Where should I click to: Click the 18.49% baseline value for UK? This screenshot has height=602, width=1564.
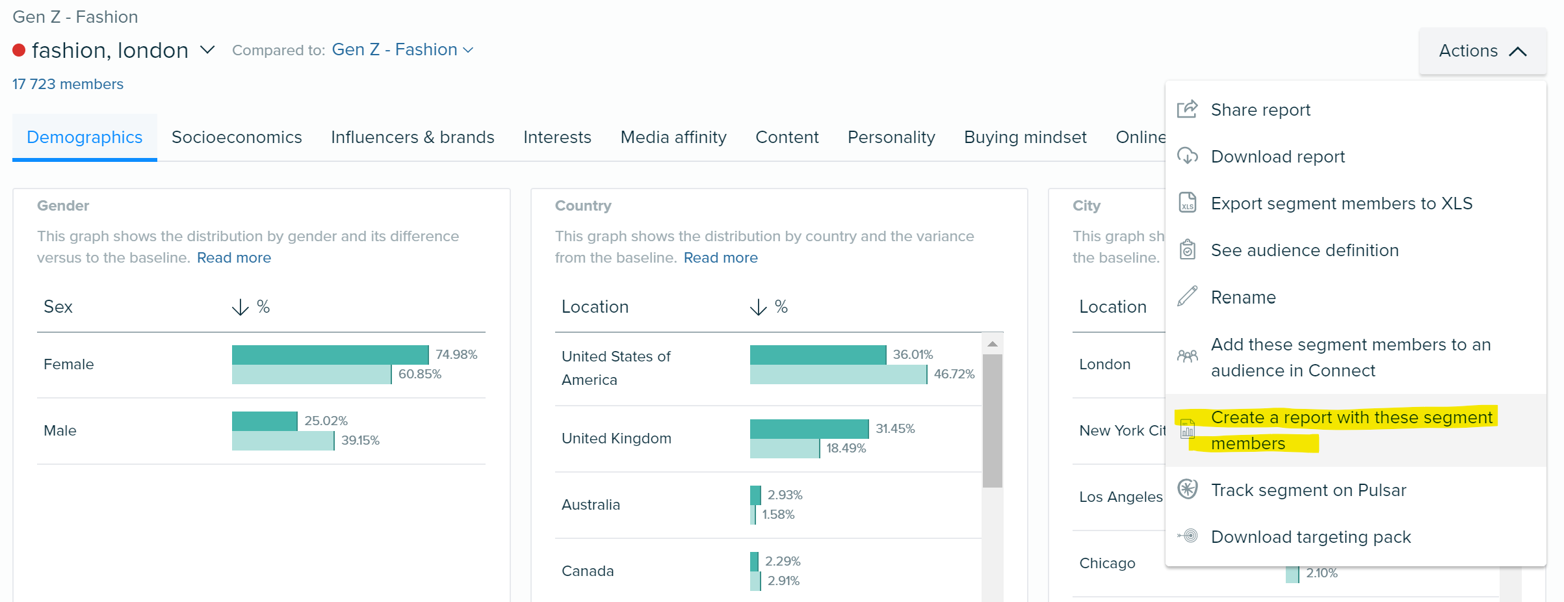point(846,448)
